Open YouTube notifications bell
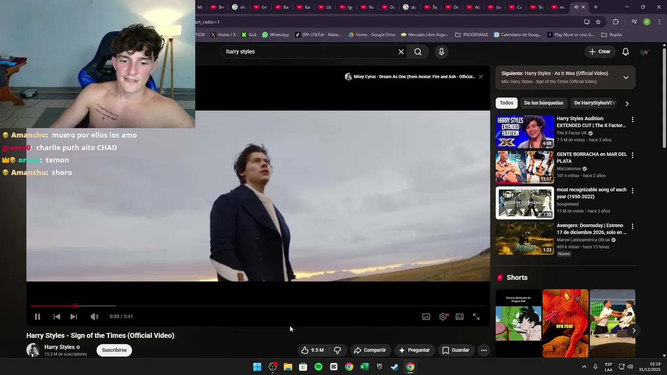 pos(626,52)
